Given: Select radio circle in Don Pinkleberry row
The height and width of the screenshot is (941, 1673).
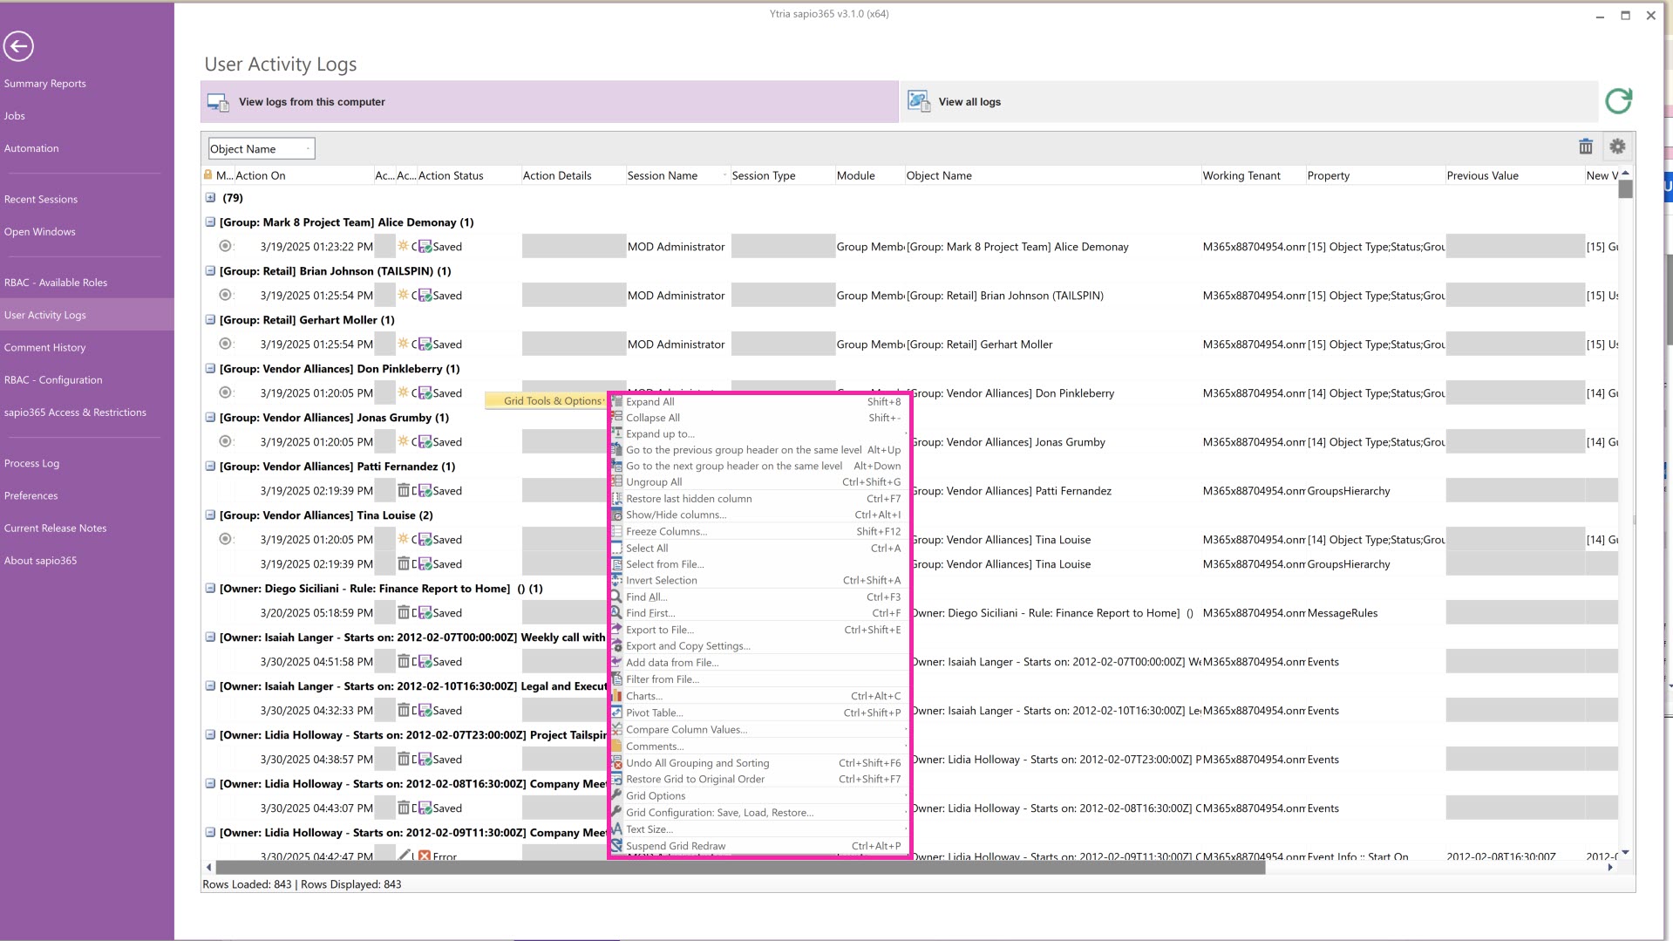Looking at the screenshot, I should coord(225,393).
